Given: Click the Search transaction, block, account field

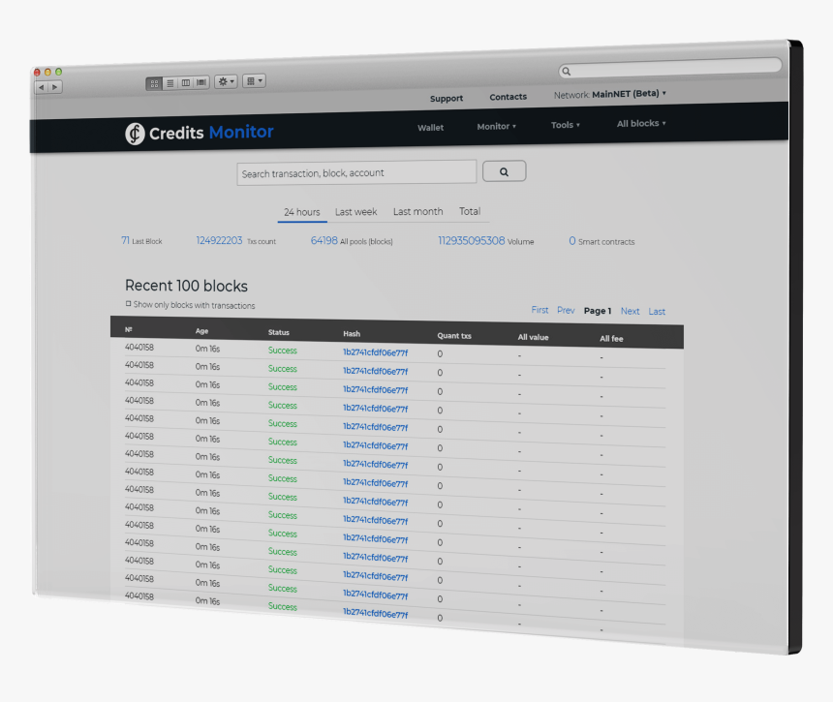Looking at the screenshot, I should (x=356, y=172).
